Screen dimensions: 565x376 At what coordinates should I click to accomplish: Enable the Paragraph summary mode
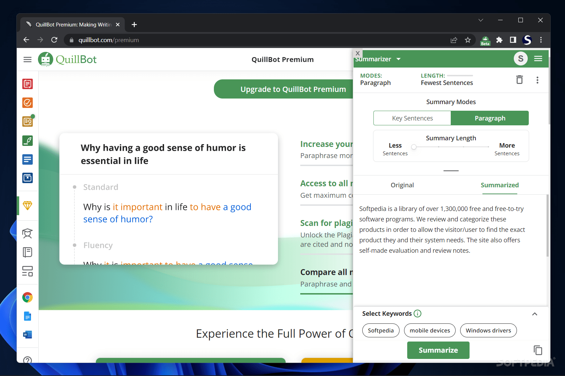point(490,118)
